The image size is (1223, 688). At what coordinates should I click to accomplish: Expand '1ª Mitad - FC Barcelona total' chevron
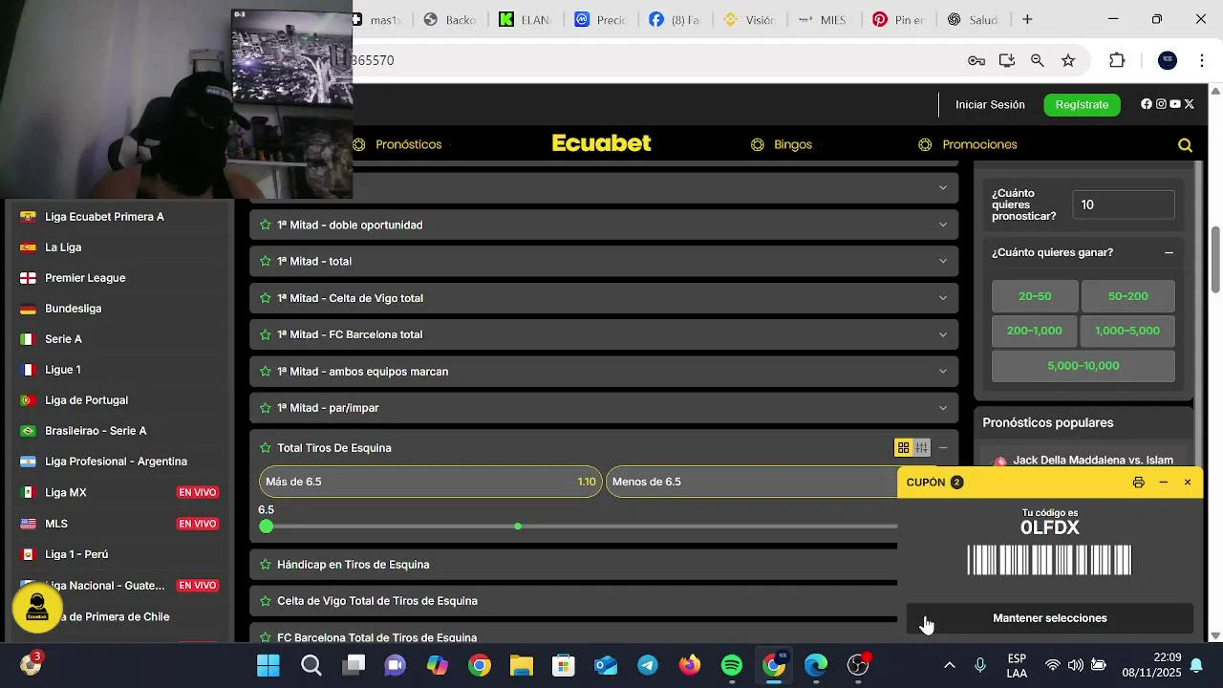pyautogui.click(x=943, y=334)
